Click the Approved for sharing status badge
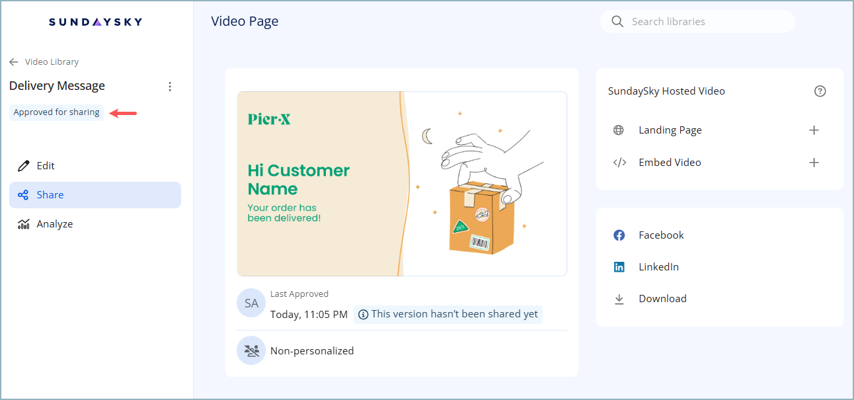This screenshot has height=400, width=854. [x=57, y=112]
